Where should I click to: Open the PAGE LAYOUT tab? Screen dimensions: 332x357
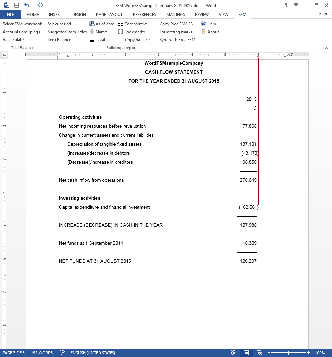[x=109, y=14]
